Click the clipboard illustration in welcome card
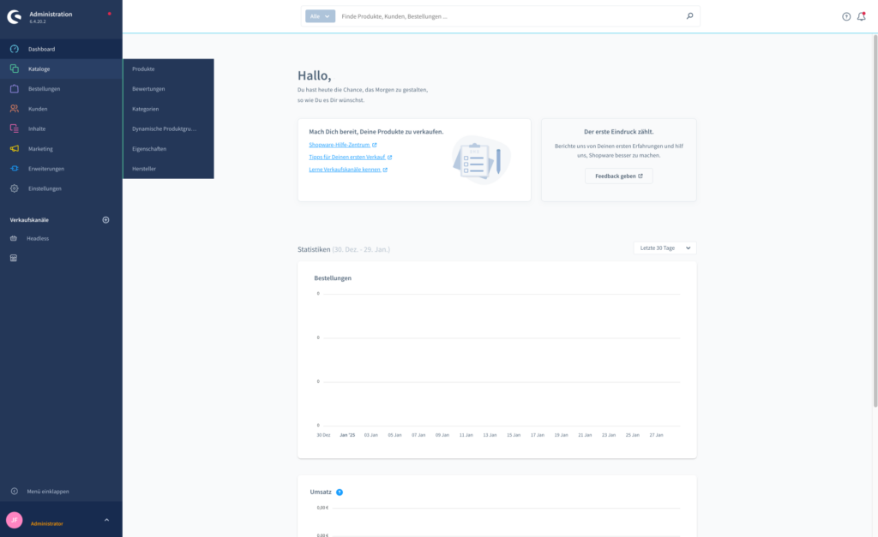The width and height of the screenshot is (878, 537). [x=481, y=160]
